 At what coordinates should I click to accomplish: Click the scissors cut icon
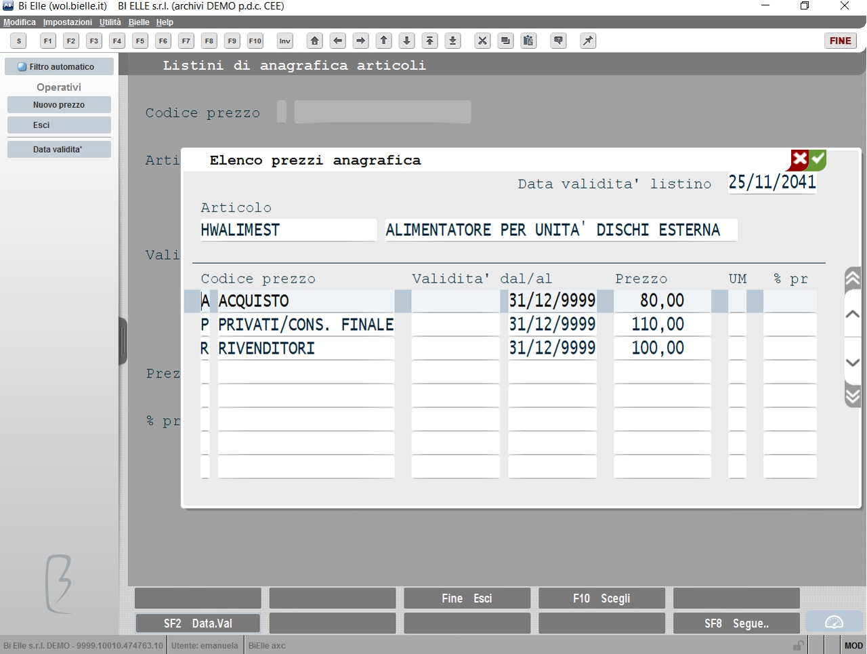click(x=482, y=41)
